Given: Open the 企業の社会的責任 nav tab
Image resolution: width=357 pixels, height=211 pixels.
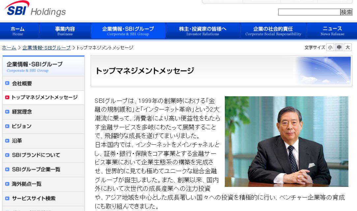Looking at the screenshot, I should (x=273, y=31).
